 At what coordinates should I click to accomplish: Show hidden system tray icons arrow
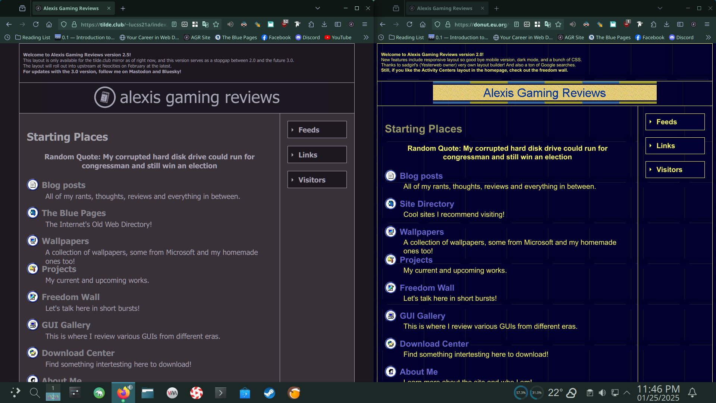(x=627, y=393)
